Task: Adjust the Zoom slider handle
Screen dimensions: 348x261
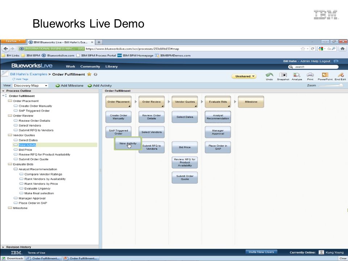Action: (341, 85)
